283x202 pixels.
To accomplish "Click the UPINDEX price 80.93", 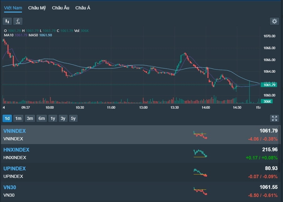I will (x=271, y=168).
